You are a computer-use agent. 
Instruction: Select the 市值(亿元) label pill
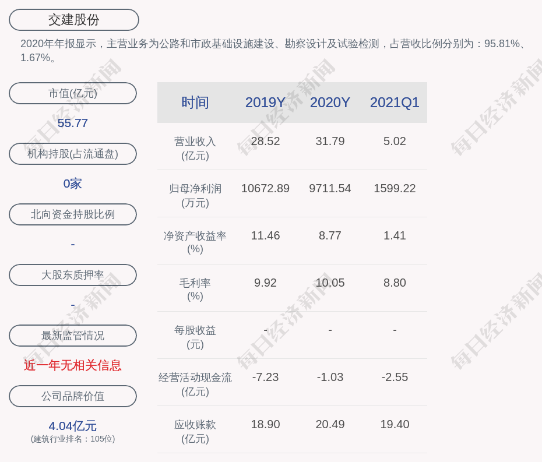coord(73,93)
